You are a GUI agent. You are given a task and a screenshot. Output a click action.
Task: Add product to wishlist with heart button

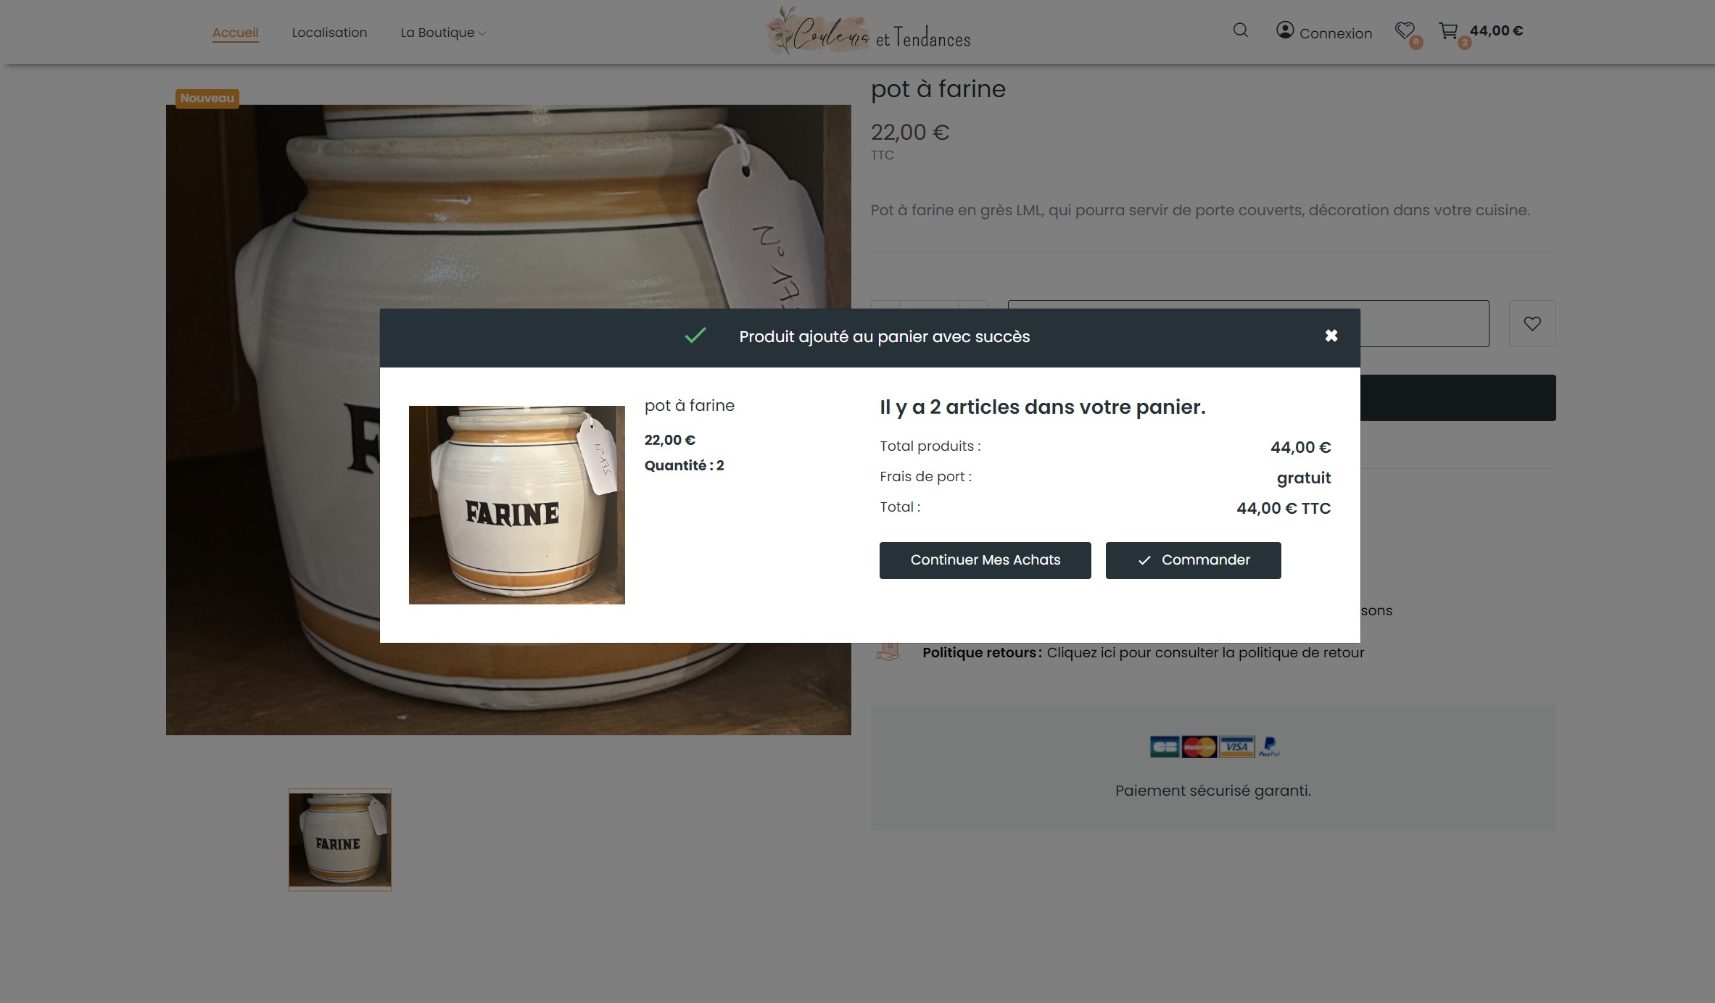pos(1532,323)
